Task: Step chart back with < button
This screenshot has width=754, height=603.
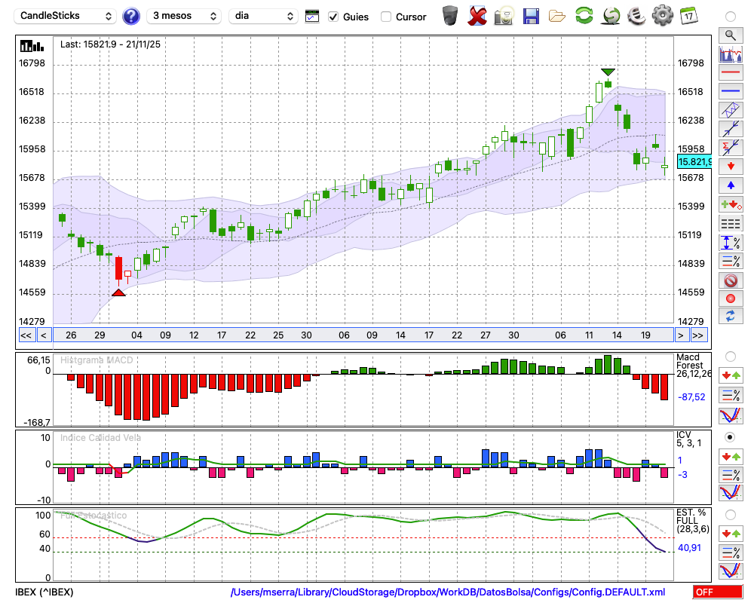Action: coord(44,335)
